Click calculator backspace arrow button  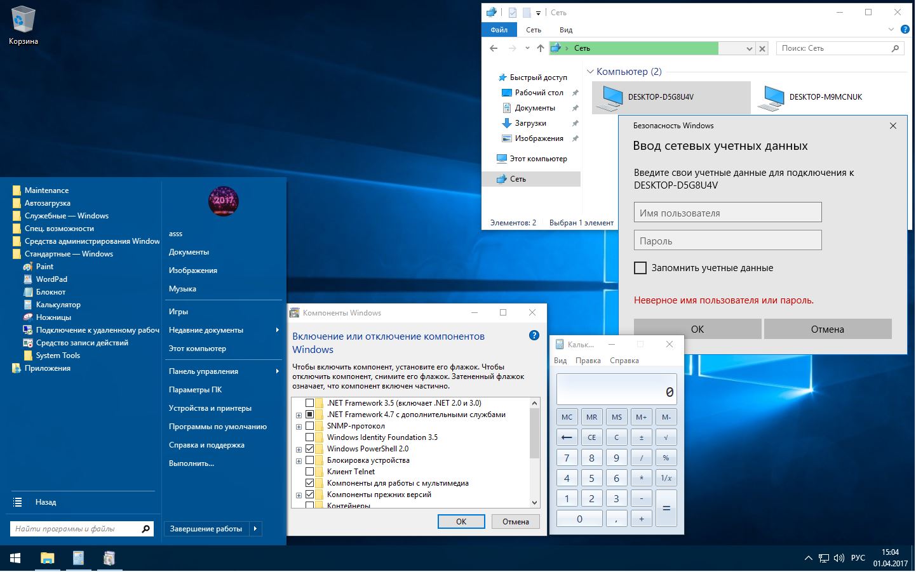567,437
